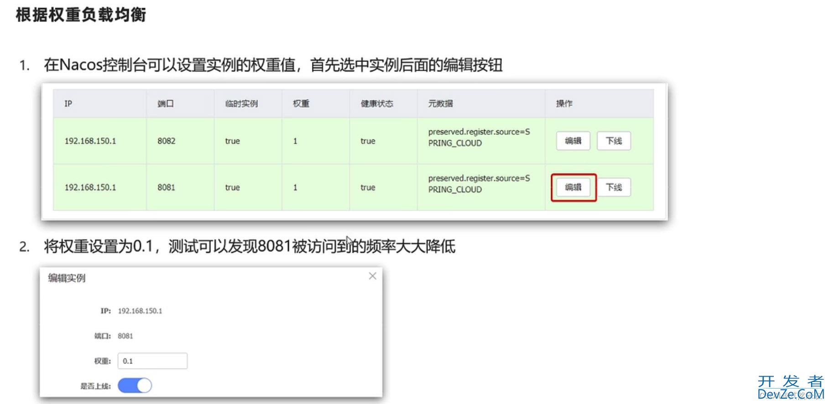
Task: Select IP 192.168.150.1 in 8082 row
Action: 90,141
